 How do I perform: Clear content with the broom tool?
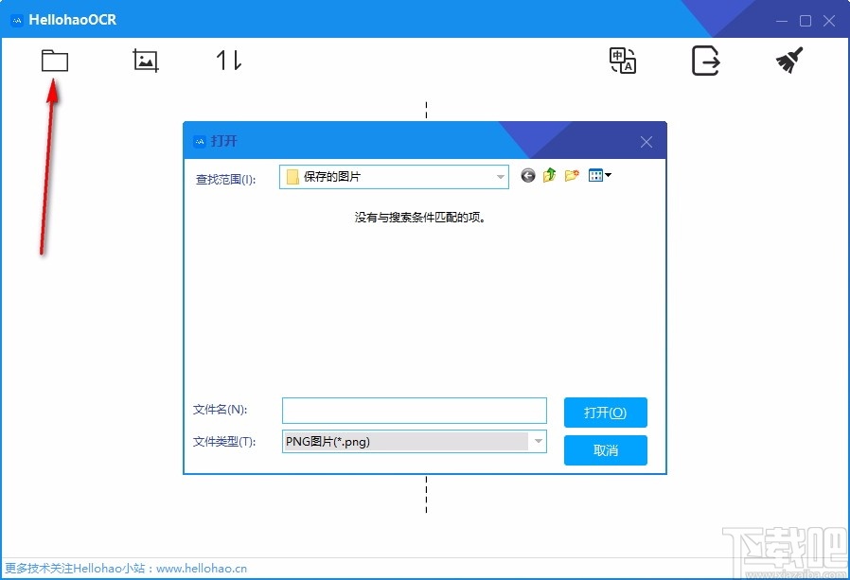click(788, 59)
